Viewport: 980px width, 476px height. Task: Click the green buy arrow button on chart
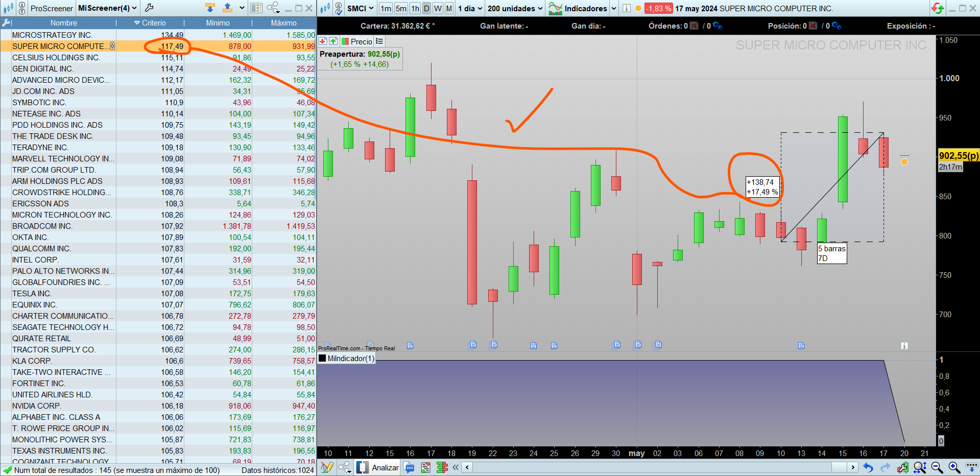point(333,41)
